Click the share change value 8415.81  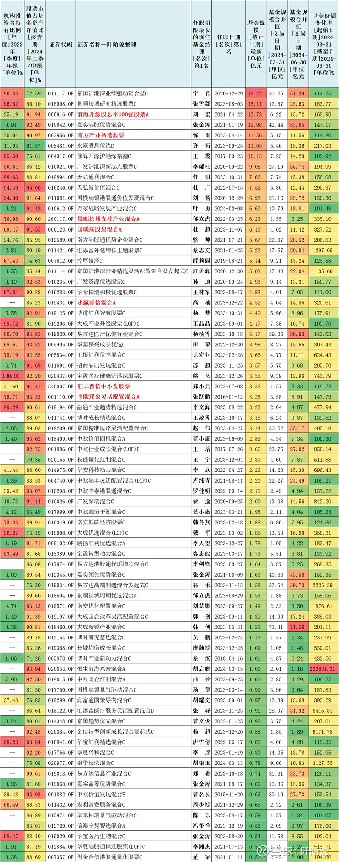[324, 711]
